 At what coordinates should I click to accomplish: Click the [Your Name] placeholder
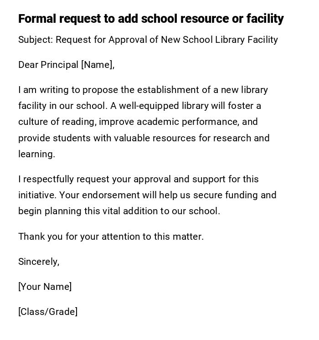45,287
